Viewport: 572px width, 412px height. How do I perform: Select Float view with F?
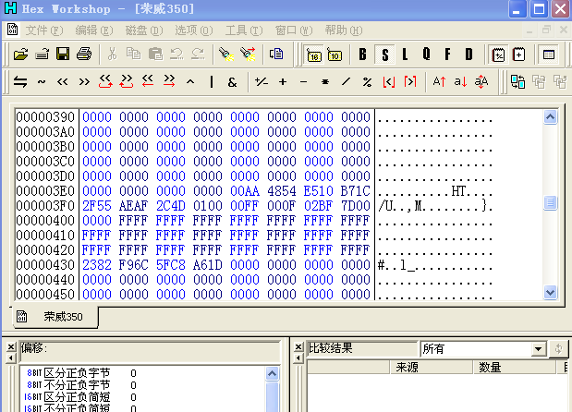coord(447,55)
